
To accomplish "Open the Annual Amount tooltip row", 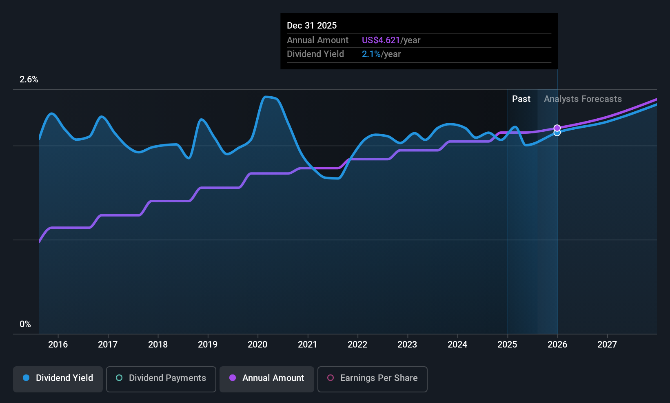I will (318, 40).
